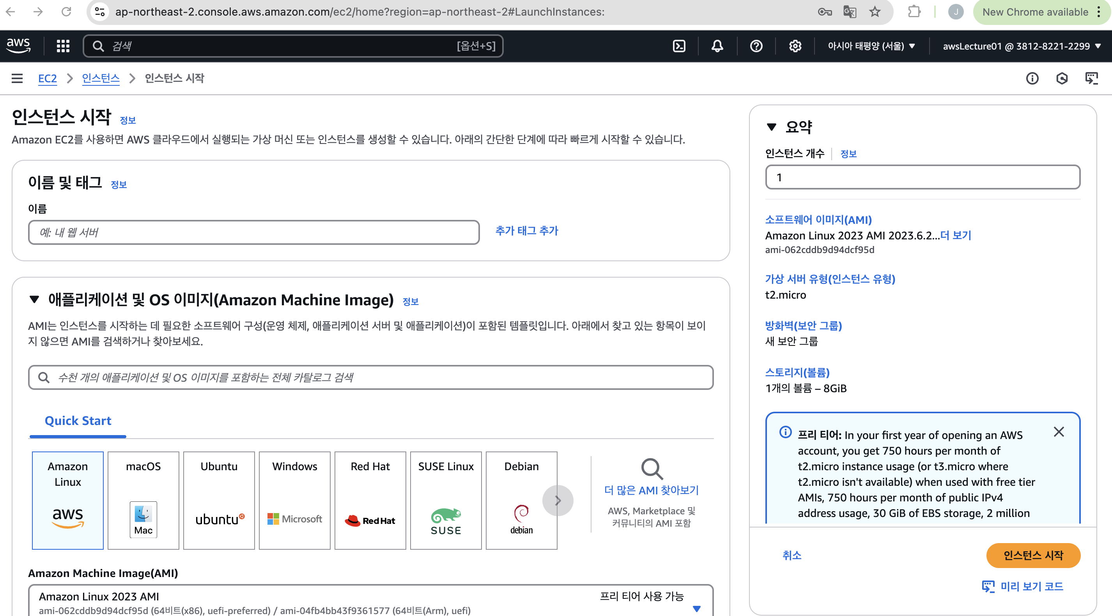Screen dimensions: 1112x616
Task: Select the Windows AMI tile
Action: click(x=294, y=500)
